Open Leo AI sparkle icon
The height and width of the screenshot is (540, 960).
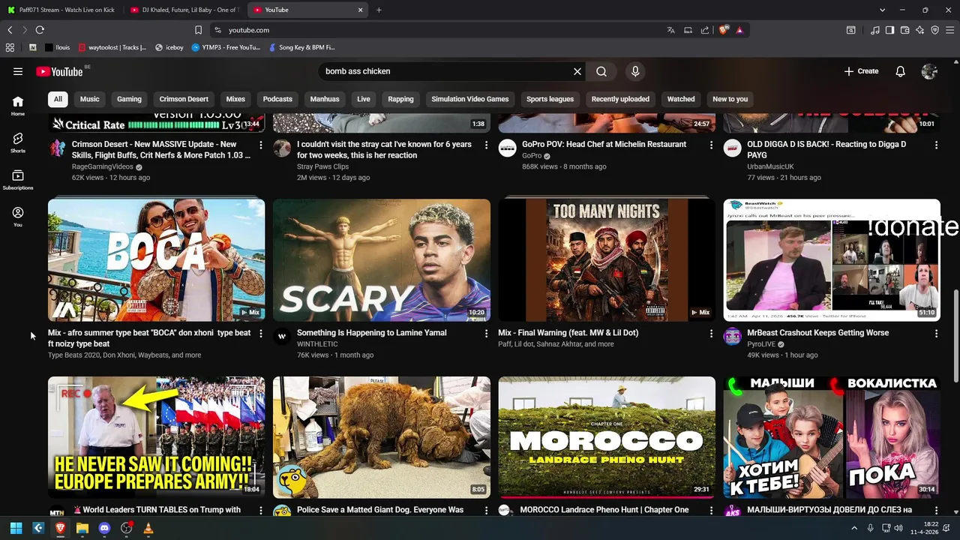tap(919, 30)
